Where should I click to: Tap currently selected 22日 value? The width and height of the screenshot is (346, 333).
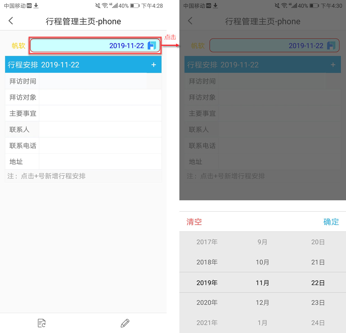pos(318,283)
